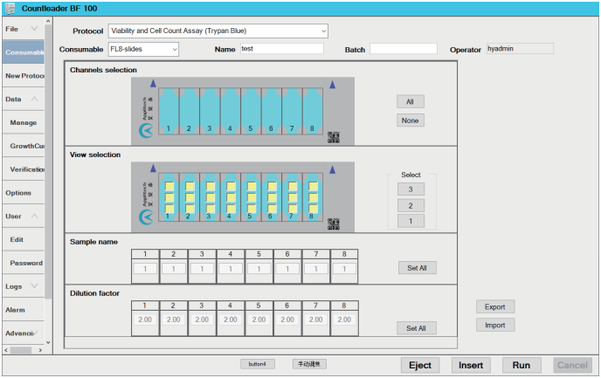Open the Password sidebar item
601x378 pixels.
pos(24,263)
